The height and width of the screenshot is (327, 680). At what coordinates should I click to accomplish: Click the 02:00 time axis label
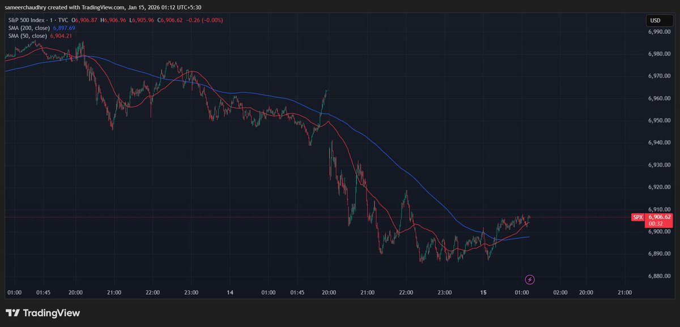click(x=560, y=292)
